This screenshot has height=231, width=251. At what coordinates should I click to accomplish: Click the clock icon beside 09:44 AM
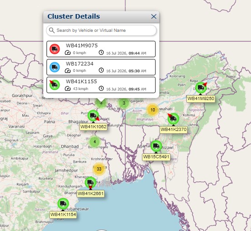click(x=101, y=52)
